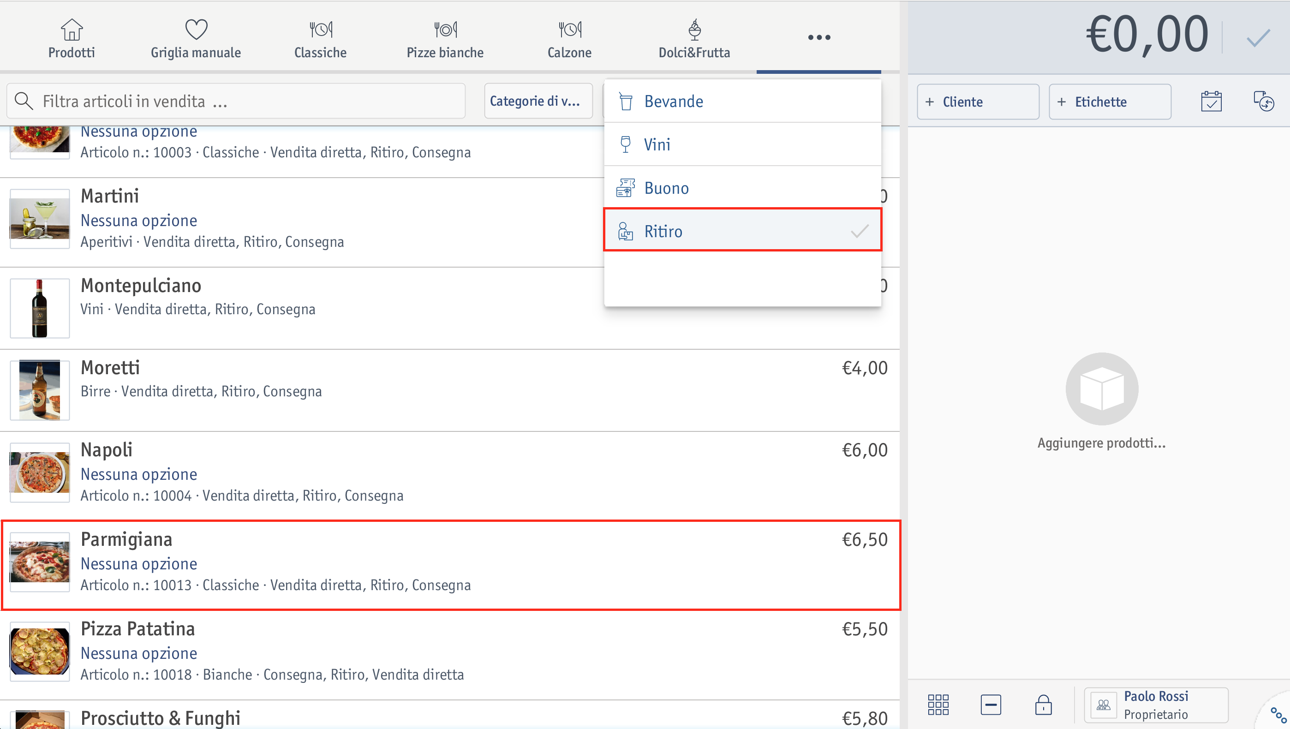Click the Prosciutto & Funghi price €5,80
1290x729 pixels.
pyautogui.click(x=864, y=719)
